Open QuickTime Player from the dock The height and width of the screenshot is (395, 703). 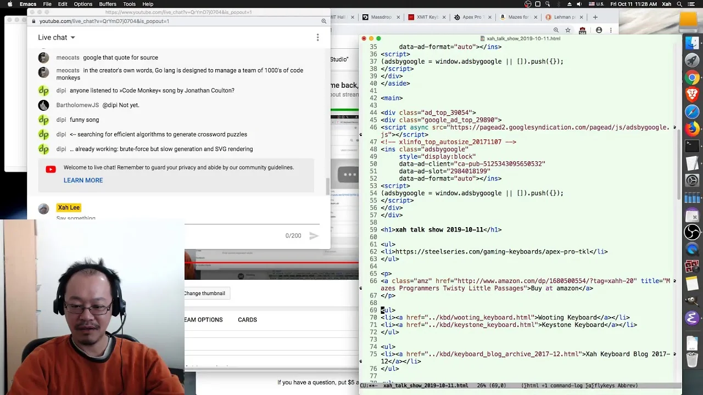click(692, 249)
